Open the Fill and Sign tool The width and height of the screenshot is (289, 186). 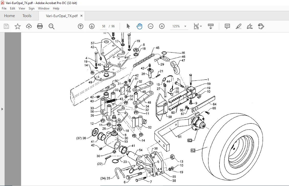[x=250, y=26]
